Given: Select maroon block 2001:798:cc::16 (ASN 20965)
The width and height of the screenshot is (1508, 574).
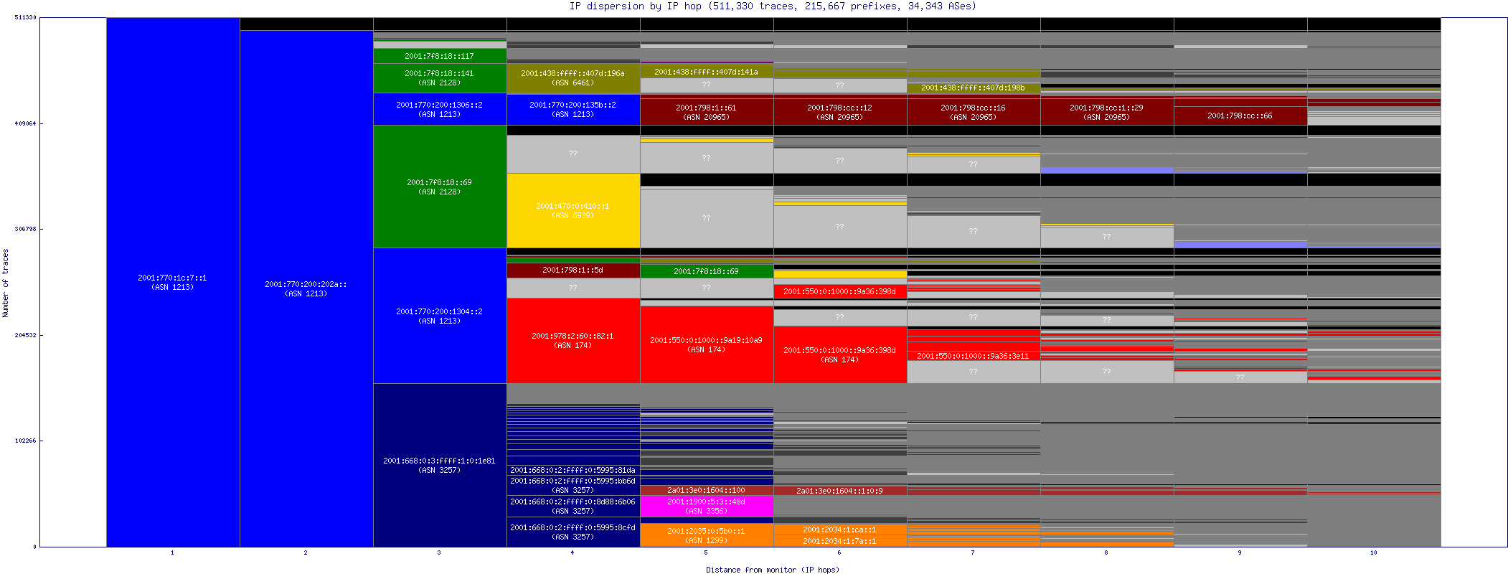Looking at the screenshot, I should click(x=974, y=111).
